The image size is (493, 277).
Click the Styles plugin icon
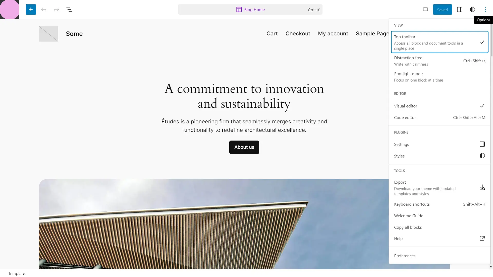[x=482, y=156]
